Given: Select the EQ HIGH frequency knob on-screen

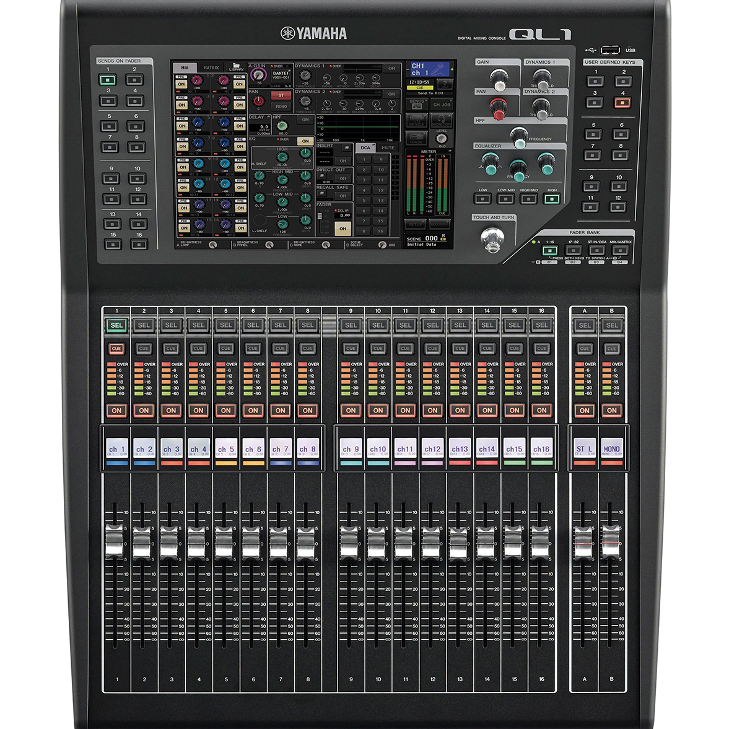Looking at the screenshot, I should [282, 157].
